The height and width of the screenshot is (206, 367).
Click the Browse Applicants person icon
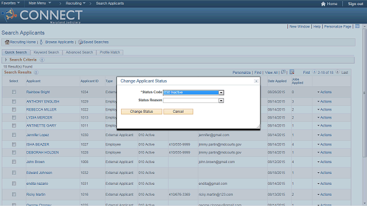41,42
